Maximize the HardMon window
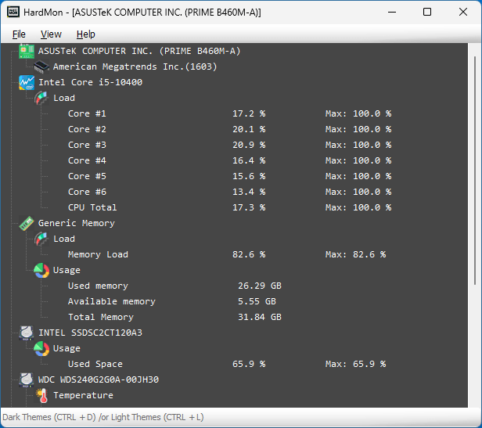The height and width of the screenshot is (428, 482). [x=427, y=12]
